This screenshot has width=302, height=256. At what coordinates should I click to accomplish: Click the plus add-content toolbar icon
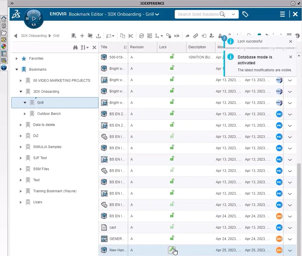tap(82, 36)
